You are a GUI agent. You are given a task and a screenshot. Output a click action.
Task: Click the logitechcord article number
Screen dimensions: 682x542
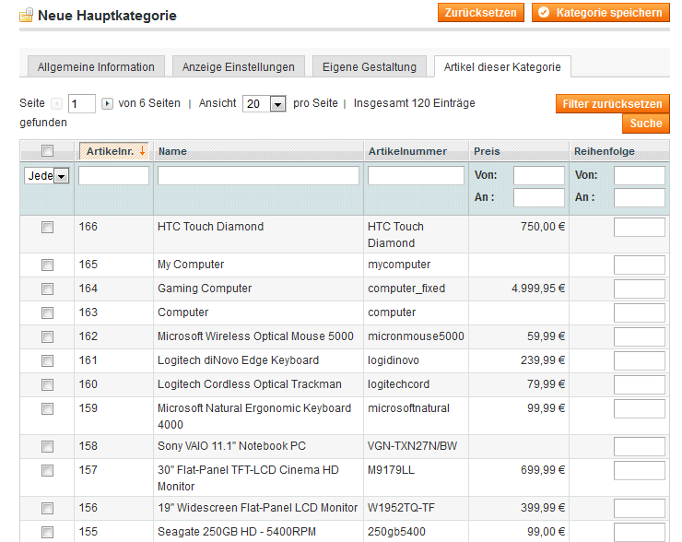coord(398,384)
